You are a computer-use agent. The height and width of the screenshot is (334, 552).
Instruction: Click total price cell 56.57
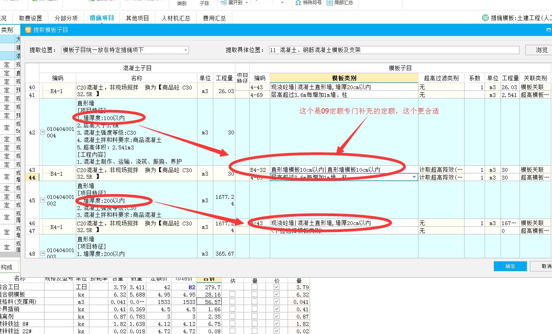[209, 302]
